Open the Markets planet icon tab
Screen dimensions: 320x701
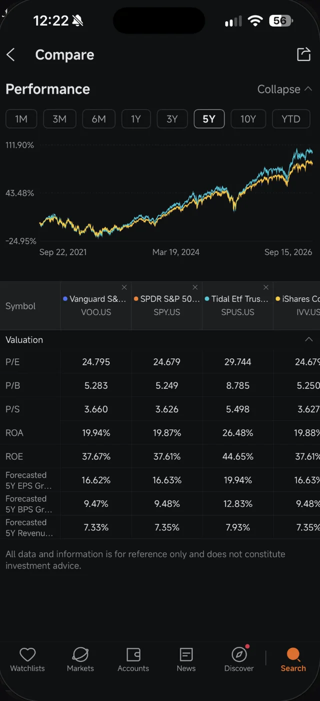point(80,660)
